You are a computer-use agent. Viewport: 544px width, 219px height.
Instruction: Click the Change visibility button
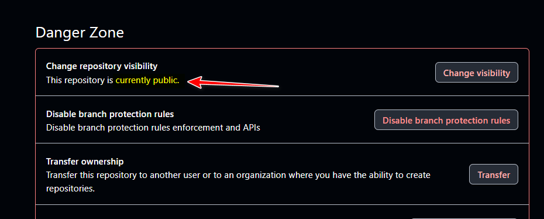click(x=476, y=73)
